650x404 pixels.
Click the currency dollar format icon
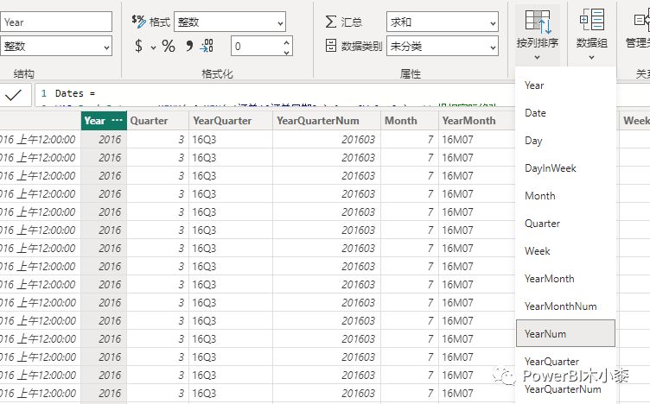pyautogui.click(x=139, y=46)
